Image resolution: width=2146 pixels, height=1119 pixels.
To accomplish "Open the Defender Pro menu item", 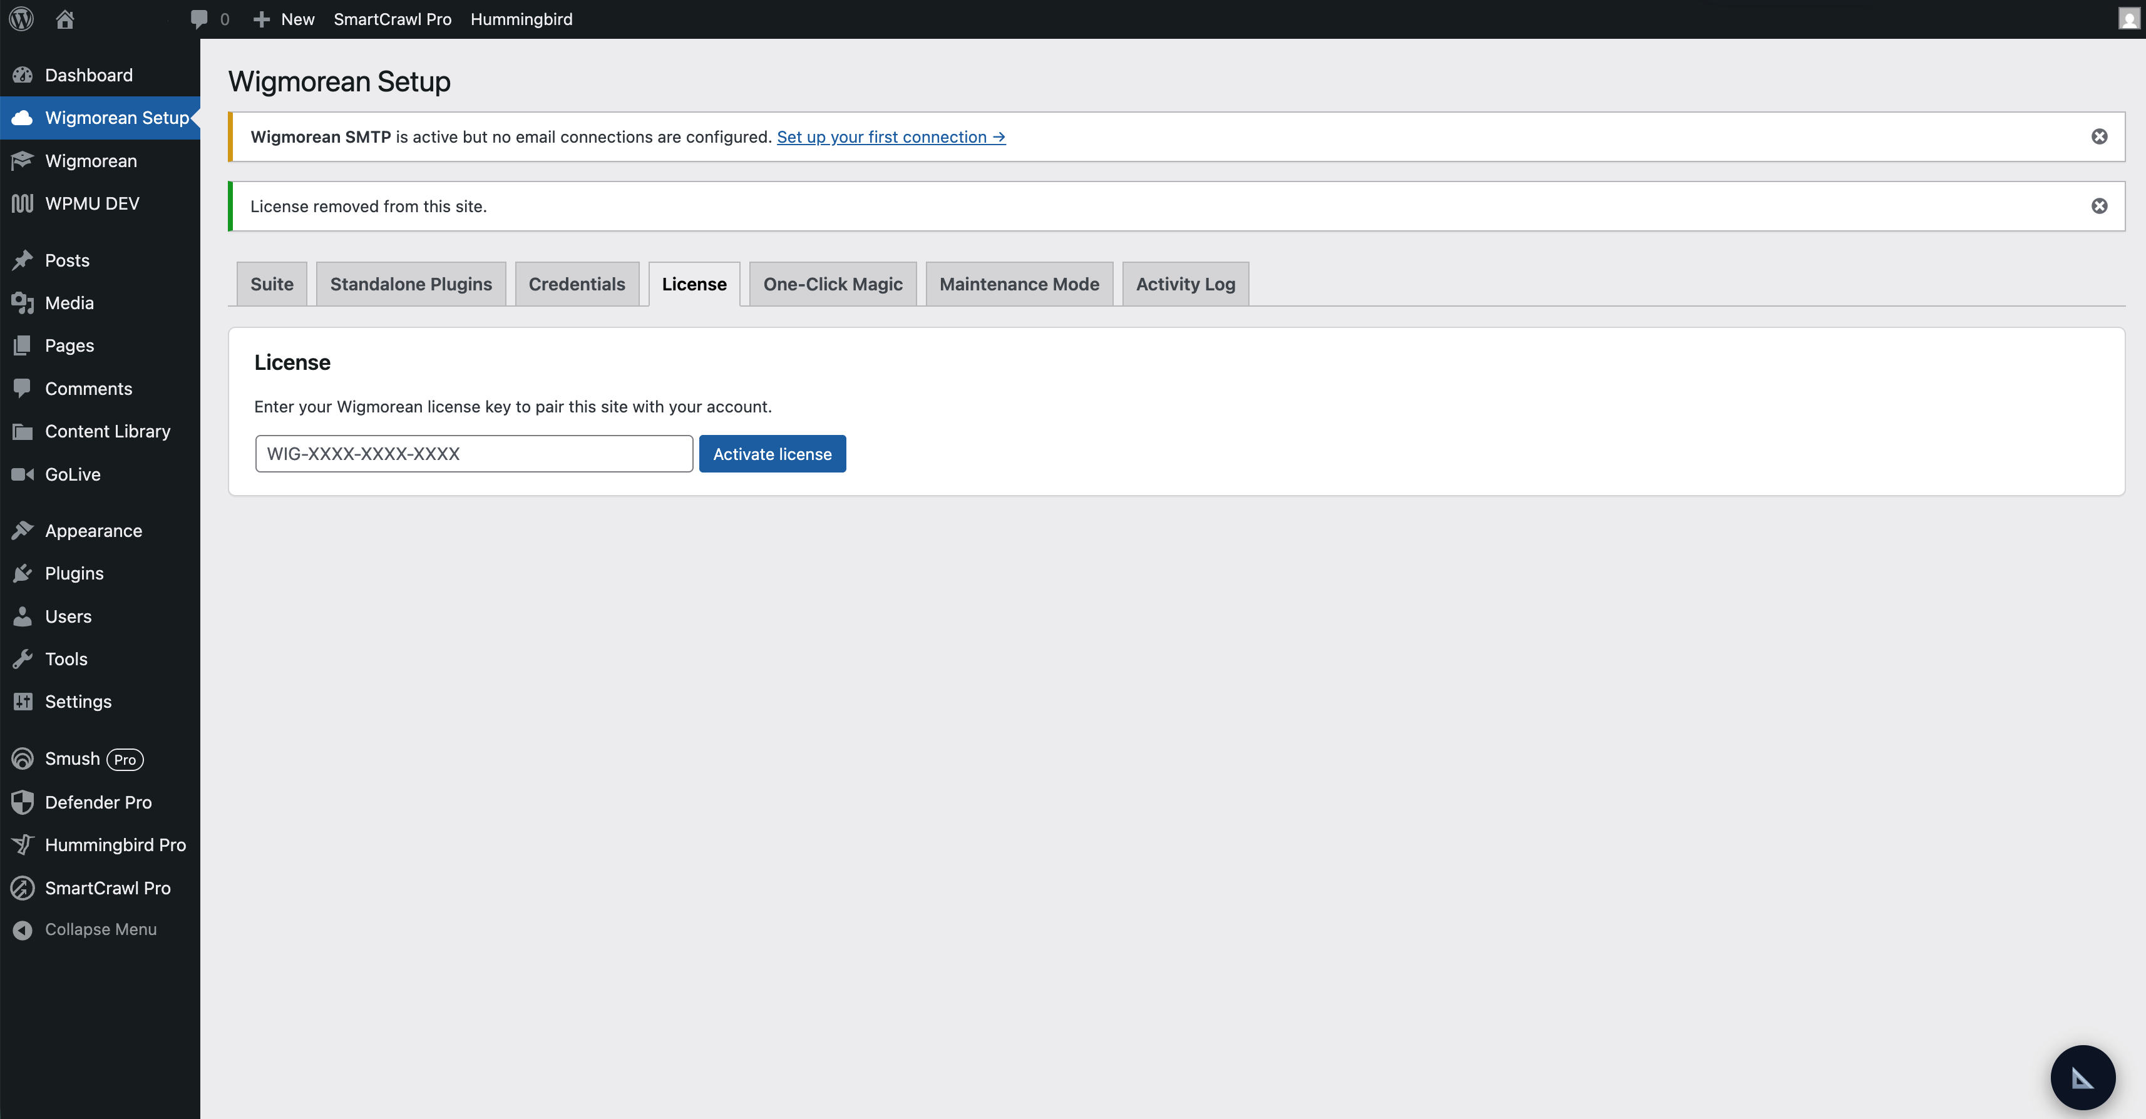I will pos(100,802).
